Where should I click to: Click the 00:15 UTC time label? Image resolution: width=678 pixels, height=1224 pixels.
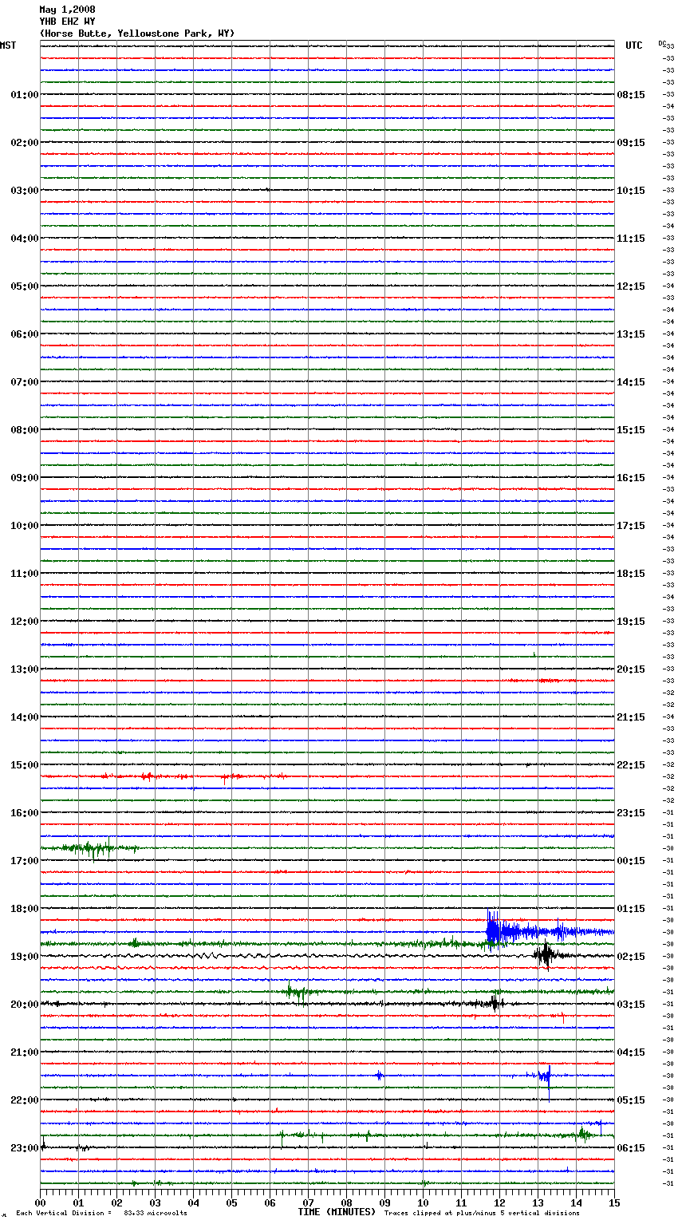coord(631,861)
